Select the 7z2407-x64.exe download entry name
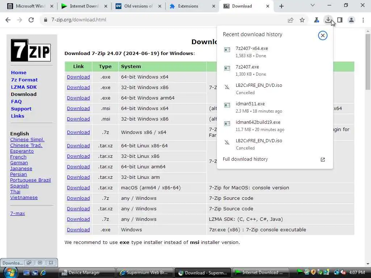Screen dimensions: 371x278 click(x=252, y=49)
